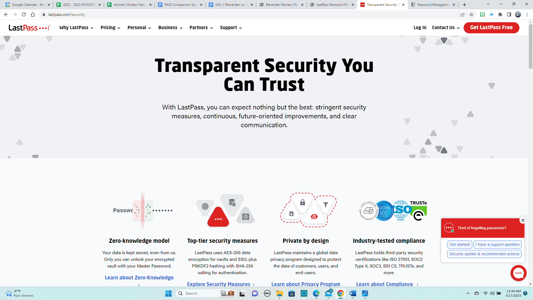Open File Explorer from the taskbar
The width and height of the screenshot is (533, 300).
tap(279, 293)
